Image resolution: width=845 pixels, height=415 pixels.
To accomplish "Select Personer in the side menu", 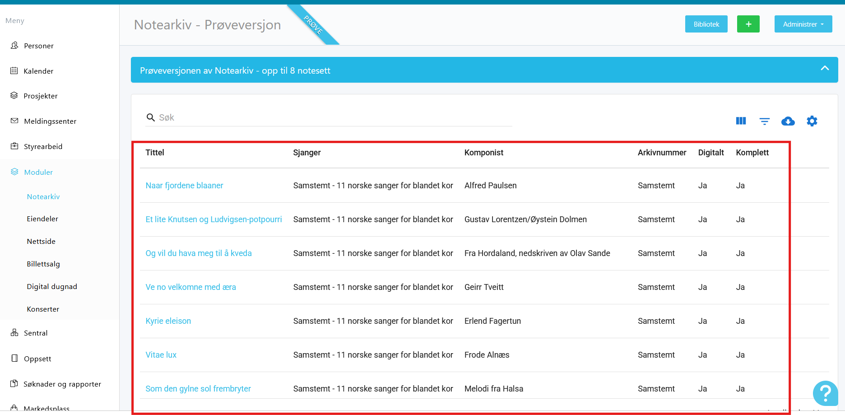I will [x=38, y=46].
